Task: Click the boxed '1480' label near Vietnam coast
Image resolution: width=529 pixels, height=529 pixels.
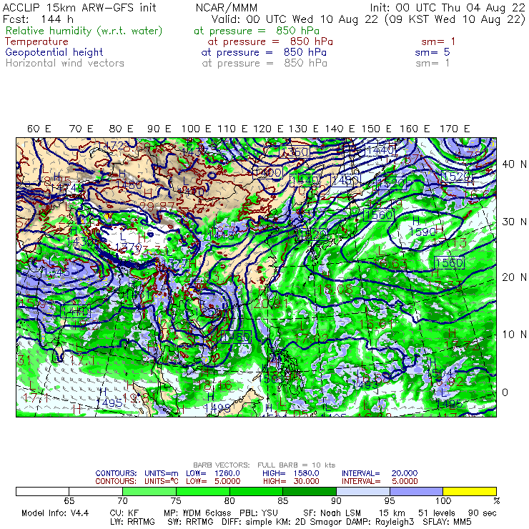Action: pos(236,337)
